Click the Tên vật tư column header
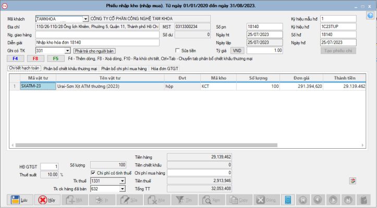 click(110, 78)
